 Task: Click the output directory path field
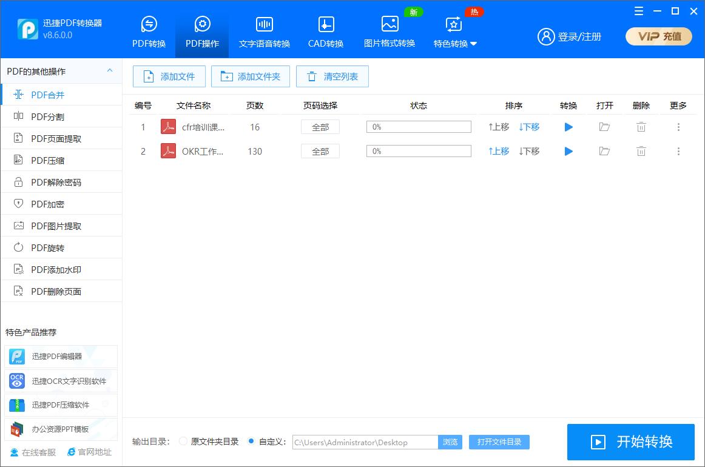(x=364, y=442)
